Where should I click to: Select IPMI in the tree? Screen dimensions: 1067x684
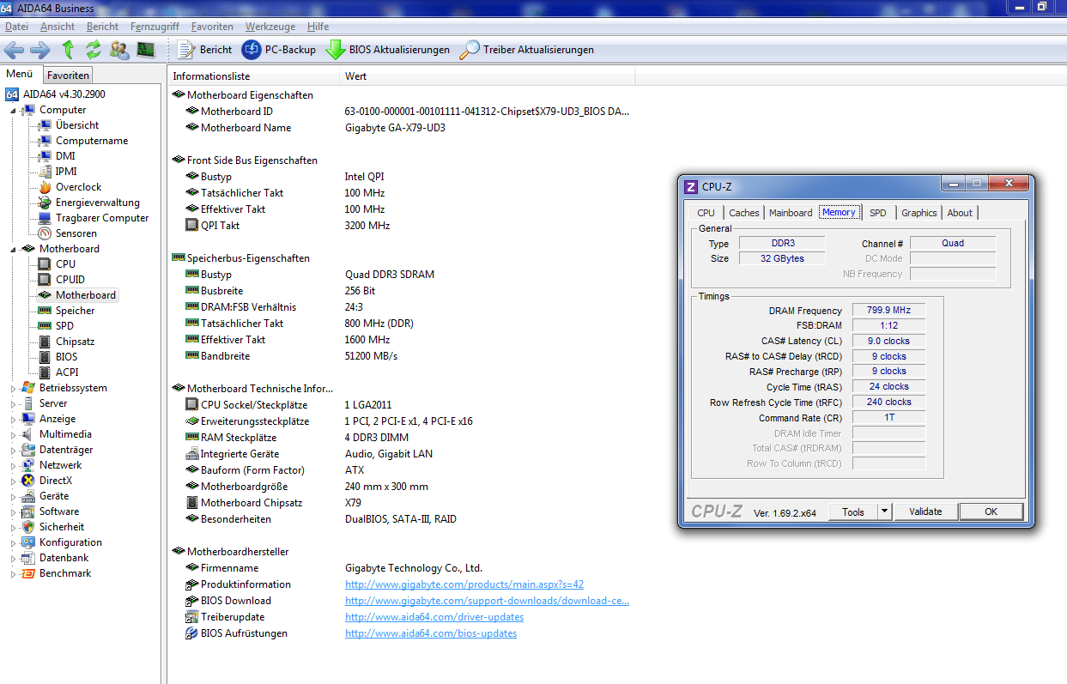66,172
